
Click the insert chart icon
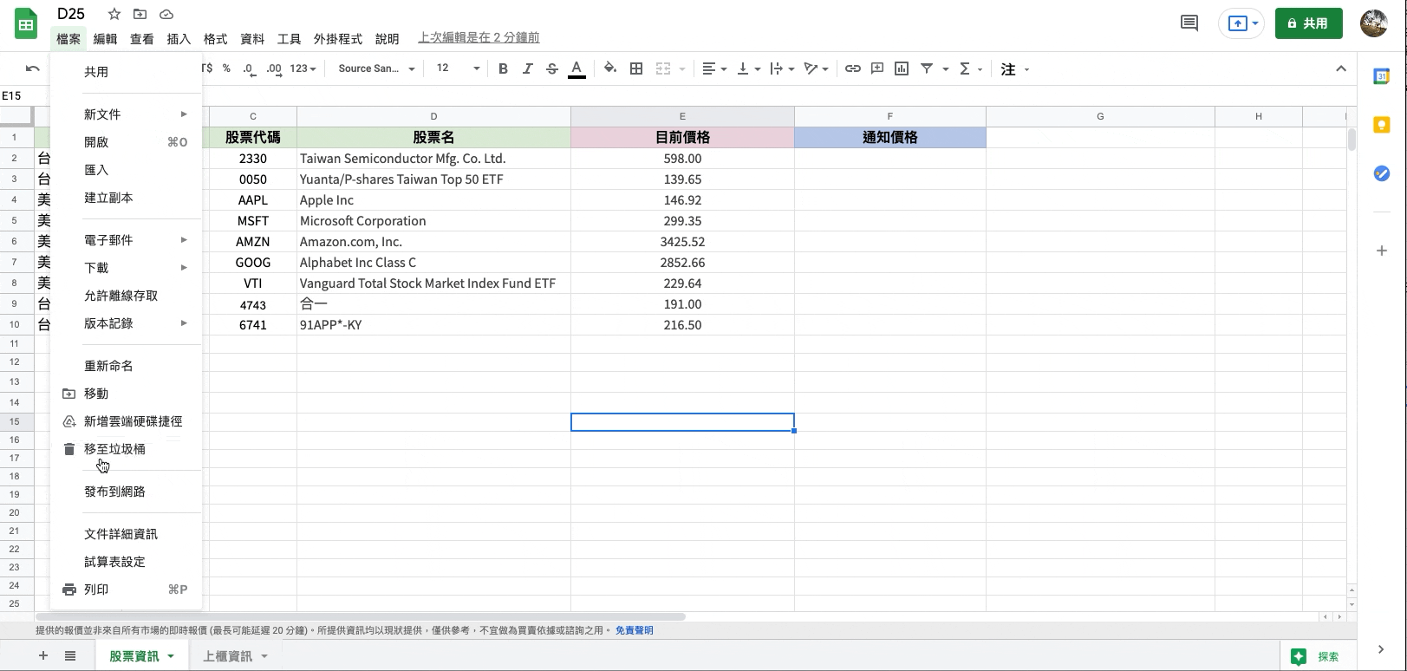(x=902, y=68)
